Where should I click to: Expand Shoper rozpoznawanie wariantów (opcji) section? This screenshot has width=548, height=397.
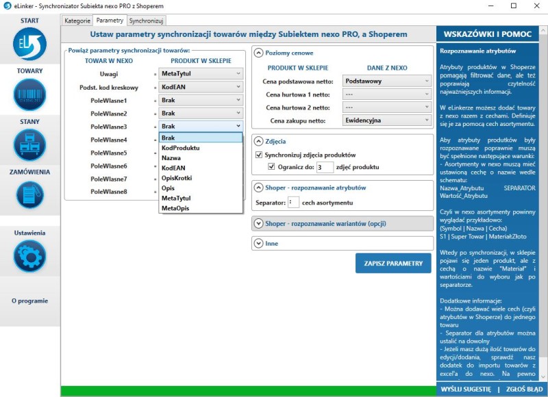pos(258,223)
